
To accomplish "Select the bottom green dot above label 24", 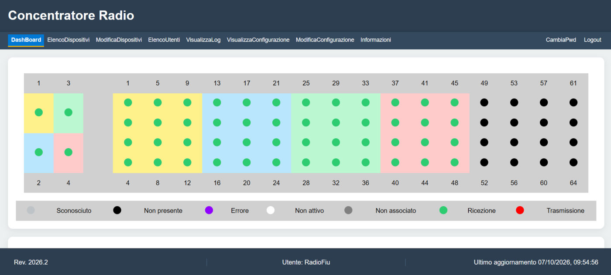I will tap(276, 162).
